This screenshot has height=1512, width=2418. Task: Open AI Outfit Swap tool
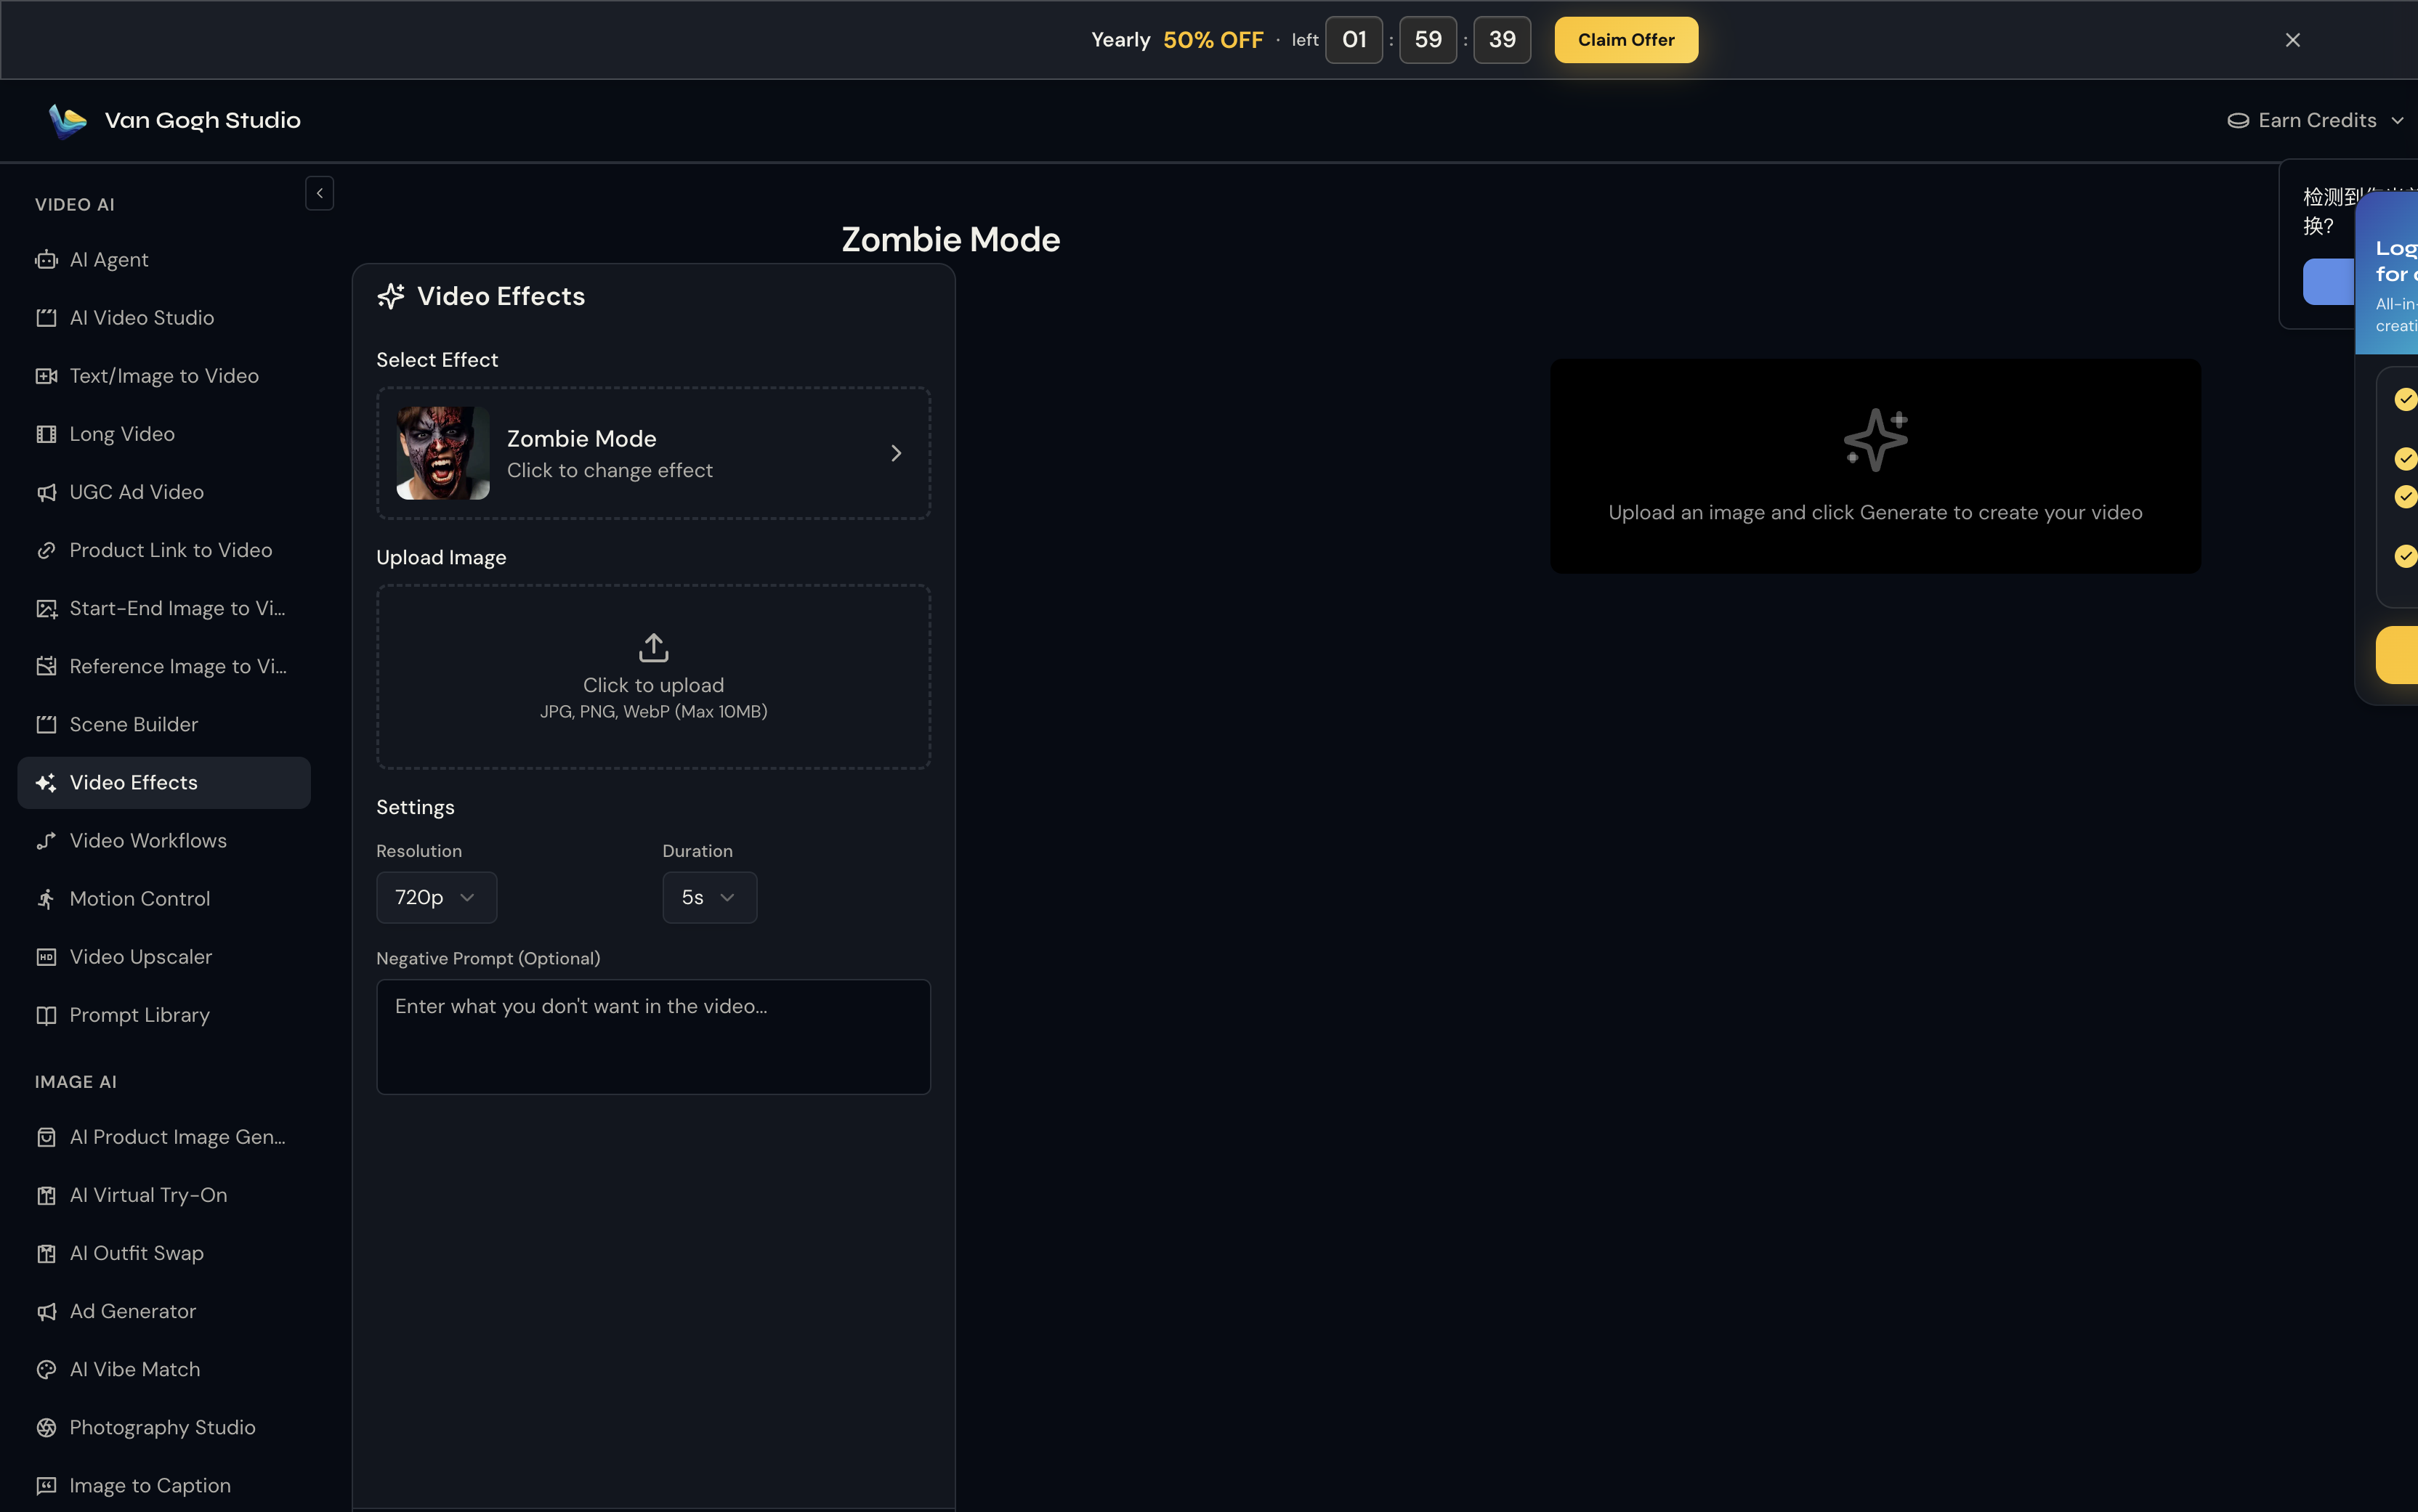click(x=164, y=1253)
